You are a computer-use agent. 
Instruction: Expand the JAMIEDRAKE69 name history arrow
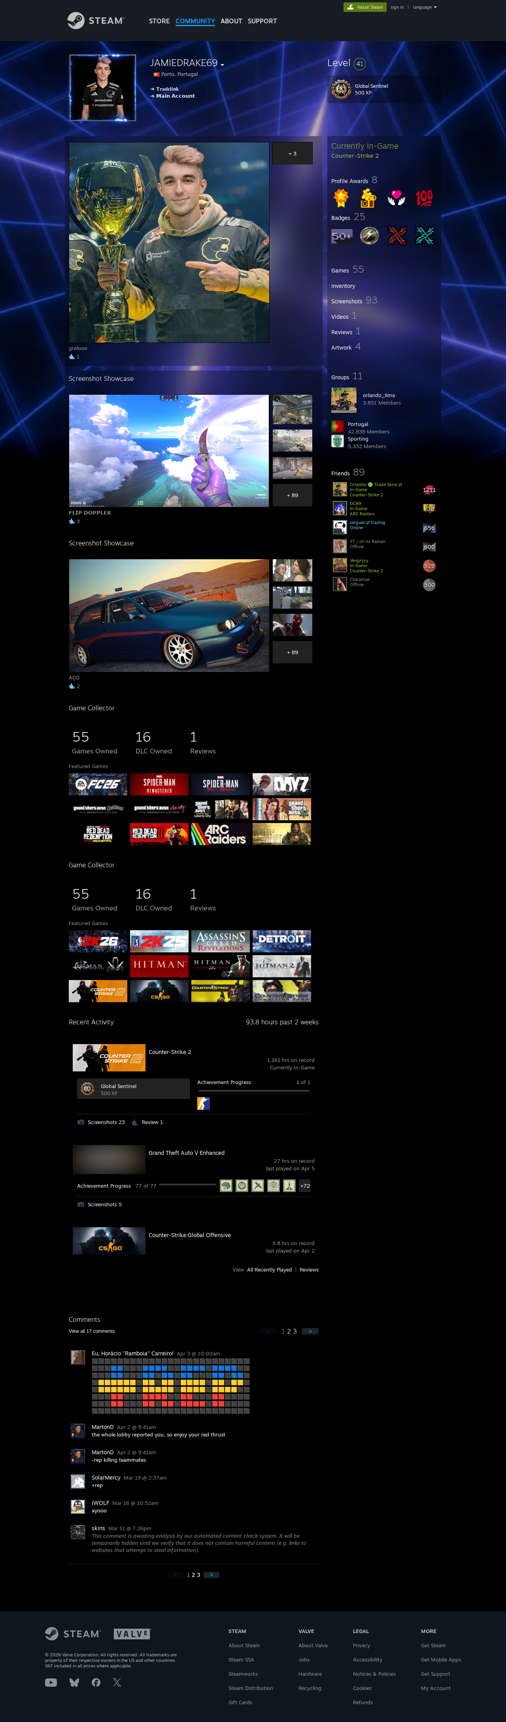click(x=223, y=65)
